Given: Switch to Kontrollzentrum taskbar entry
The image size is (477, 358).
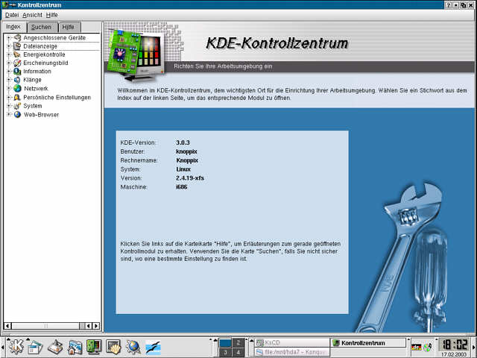Looking at the screenshot, I should (368, 343).
